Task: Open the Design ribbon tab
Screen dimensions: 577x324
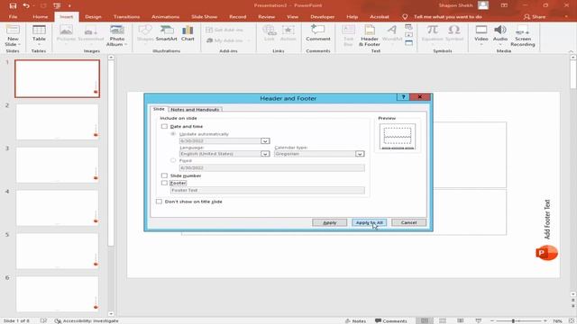Action: pos(93,17)
